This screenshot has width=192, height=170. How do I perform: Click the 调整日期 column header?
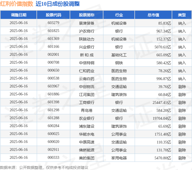click(x=19, y=15)
